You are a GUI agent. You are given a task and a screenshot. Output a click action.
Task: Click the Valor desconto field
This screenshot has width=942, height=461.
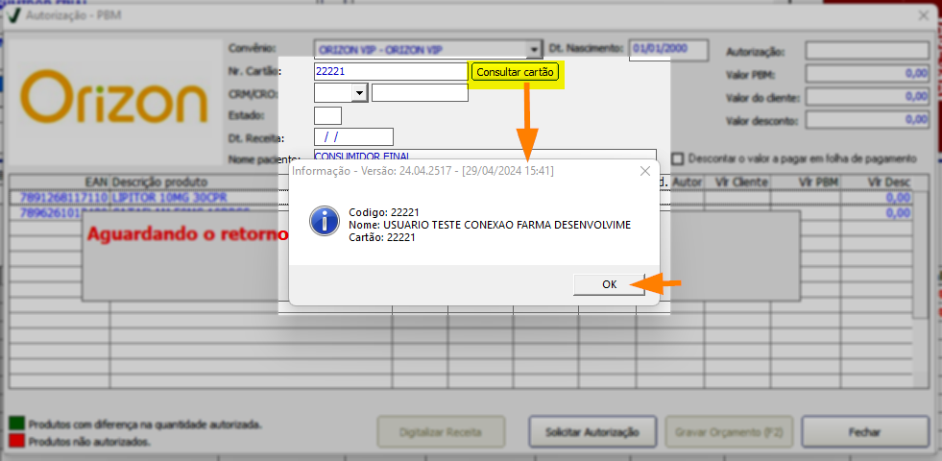tap(867, 120)
